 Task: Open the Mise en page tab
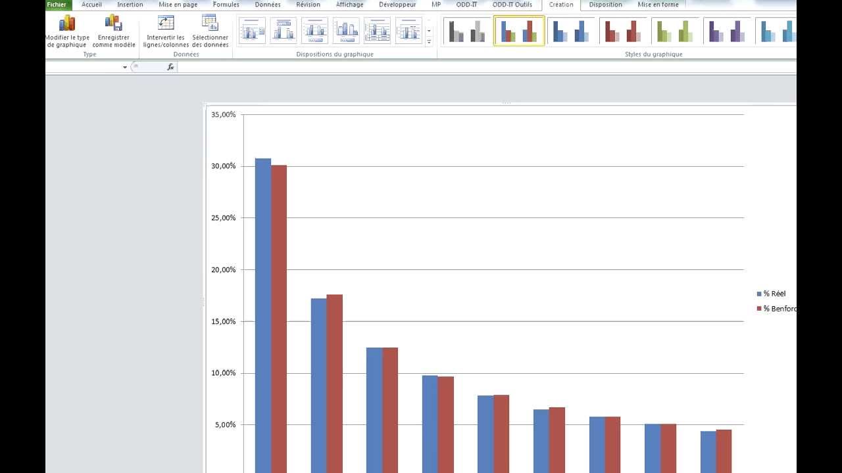click(178, 5)
